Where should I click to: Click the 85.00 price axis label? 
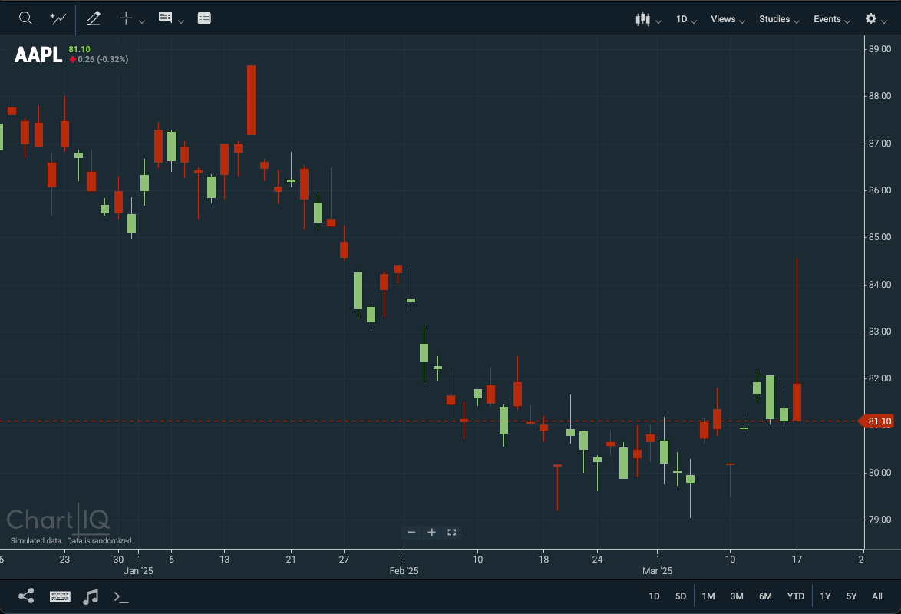[x=880, y=237]
